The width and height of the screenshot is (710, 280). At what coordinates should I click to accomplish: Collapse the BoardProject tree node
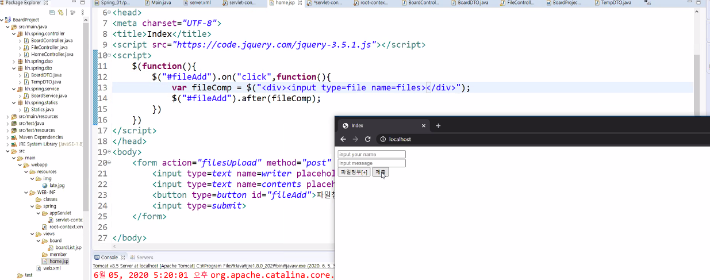(x=2, y=20)
